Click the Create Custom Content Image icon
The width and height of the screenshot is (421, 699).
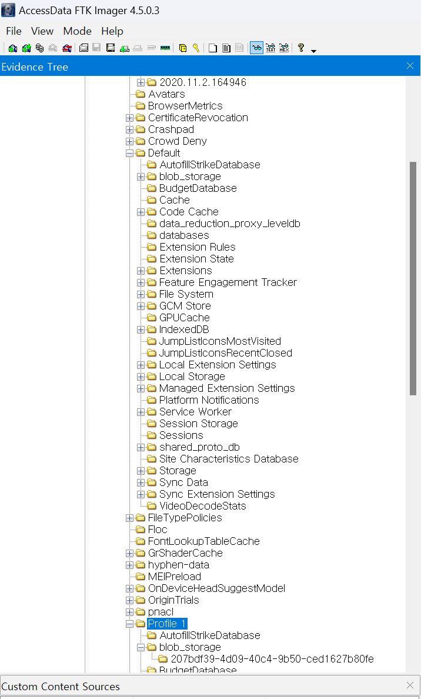[138, 48]
